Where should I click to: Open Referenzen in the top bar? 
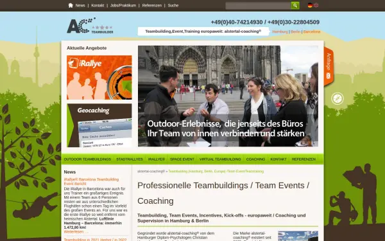pyautogui.click(x=151, y=5)
